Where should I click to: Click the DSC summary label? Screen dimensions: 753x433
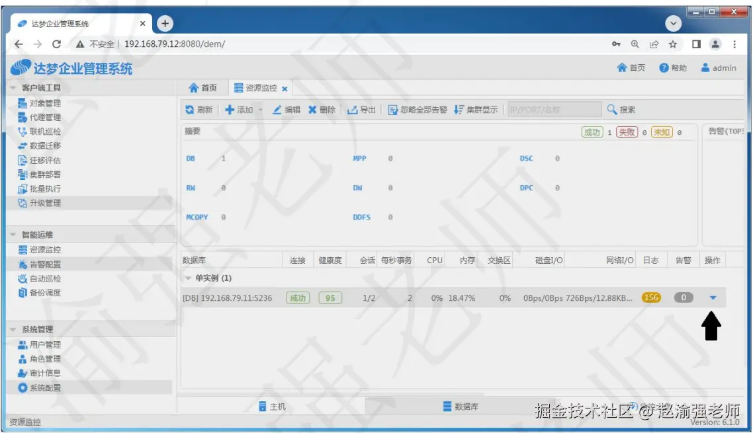coord(526,159)
